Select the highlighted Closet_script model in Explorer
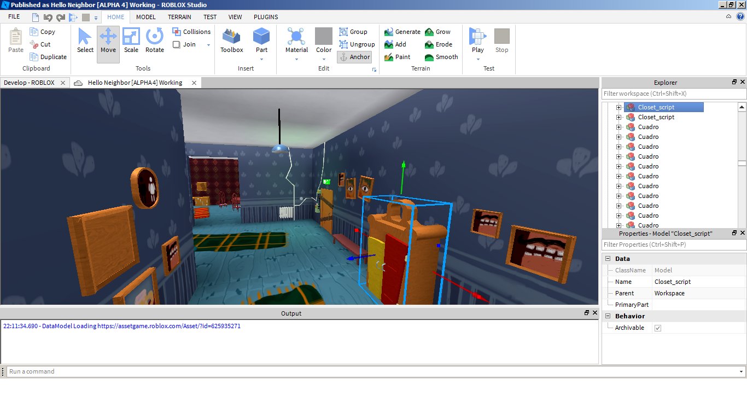Image resolution: width=747 pixels, height=396 pixels. tap(664, 107)
